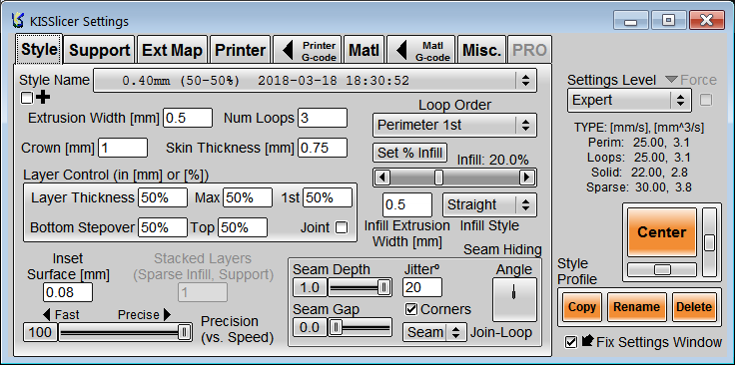Click the Precision vs. Speed slider
The image size is (735, 365).
pyautogui.click(x=125, y=333)
